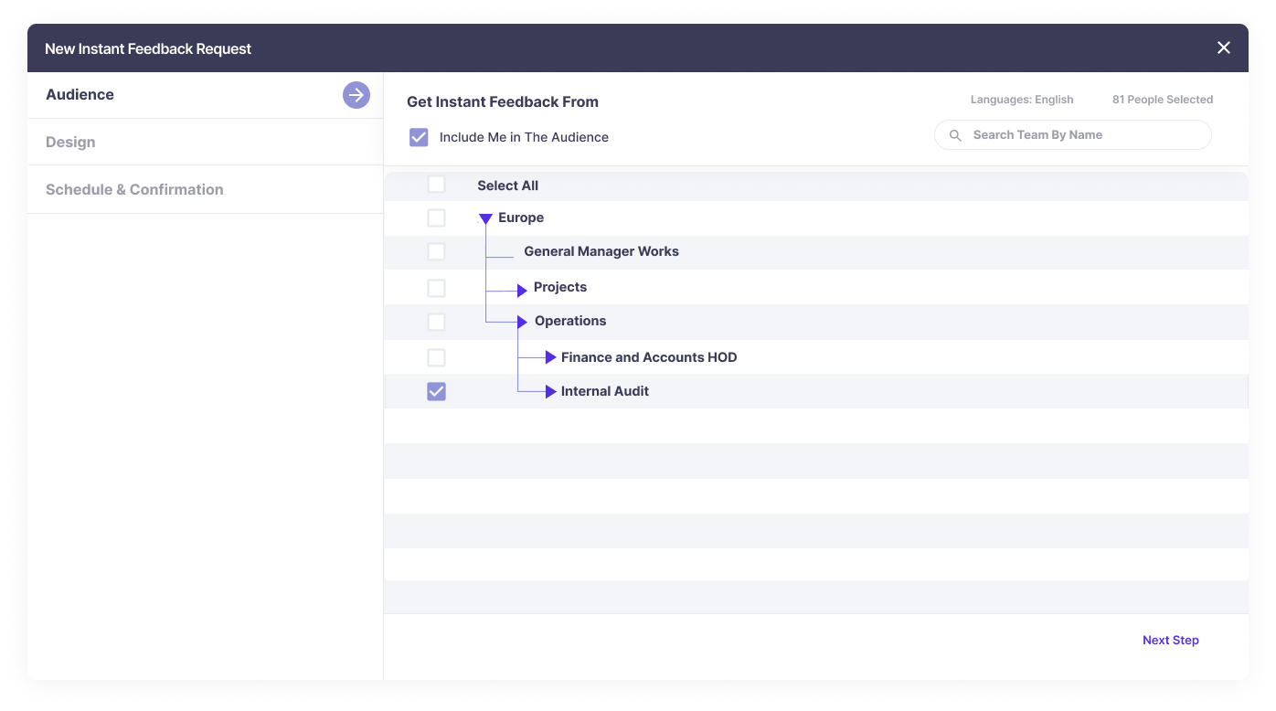The width and height of the screenshot is (1276, 711).
Task: Click the Europe team label
Action: point(521,218)
